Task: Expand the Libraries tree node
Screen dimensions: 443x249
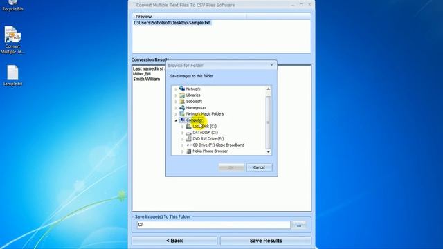Action: pos(176,95)
